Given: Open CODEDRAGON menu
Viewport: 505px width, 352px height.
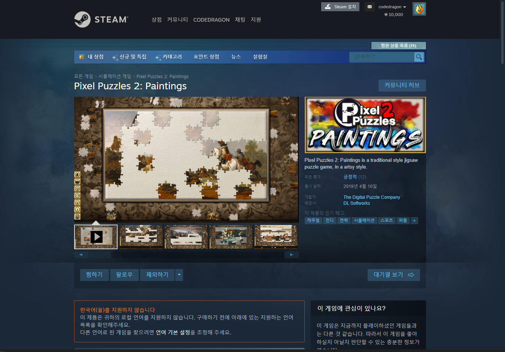Looking at the screenshot, I should (211, 20).
